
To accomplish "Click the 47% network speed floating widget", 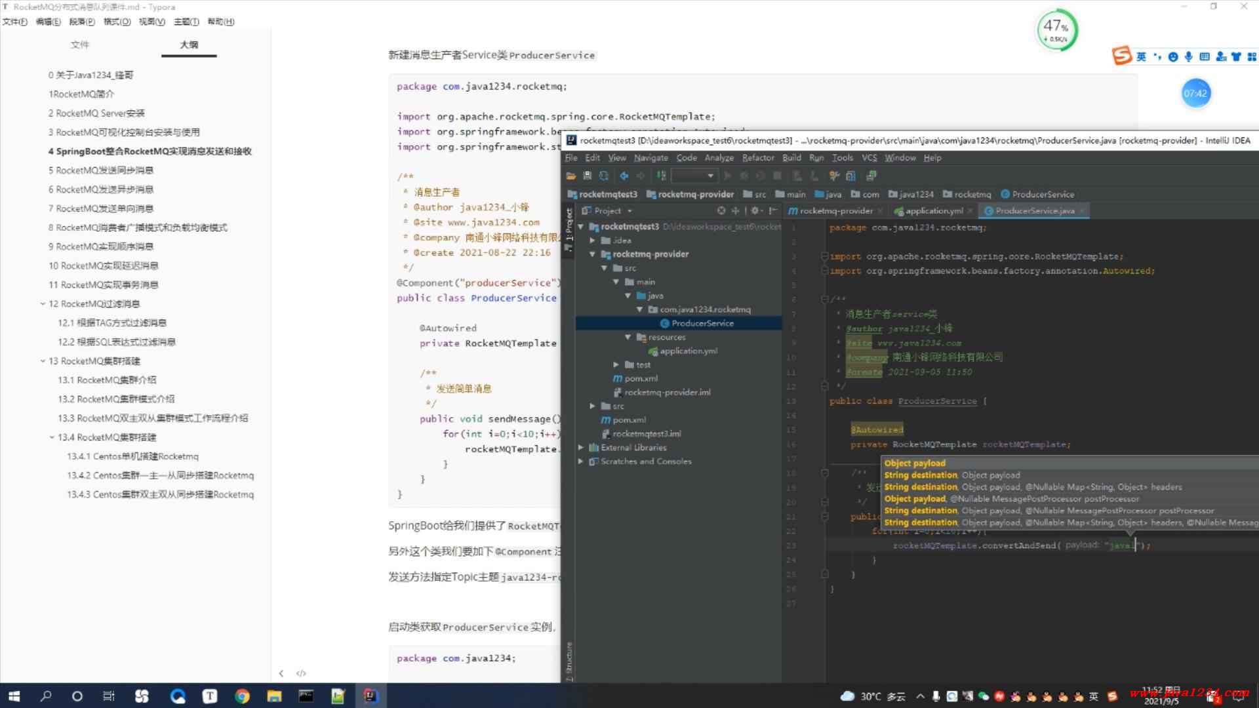I will 1056,29.
